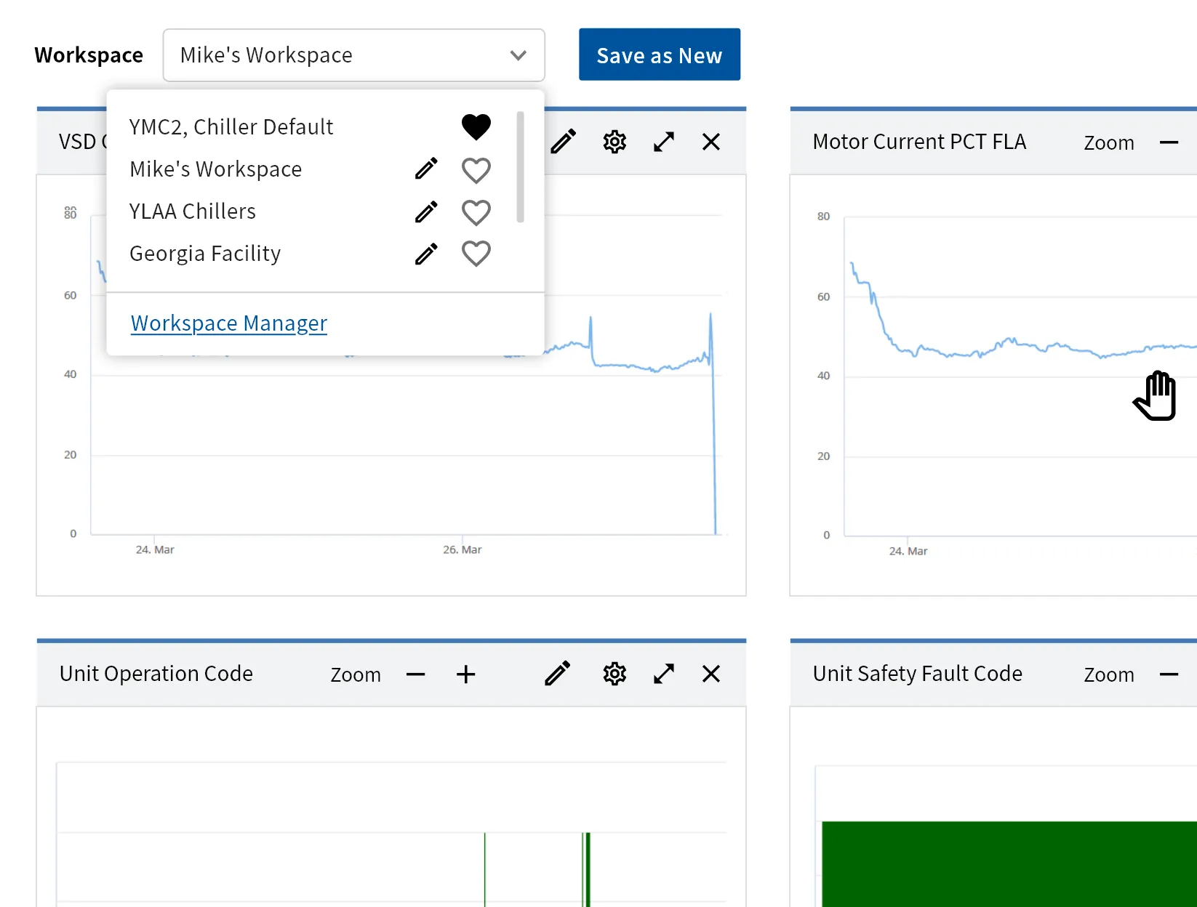The image size is (1197, 907).
Task: Open the Workspace Manager link
Action: 229,323
